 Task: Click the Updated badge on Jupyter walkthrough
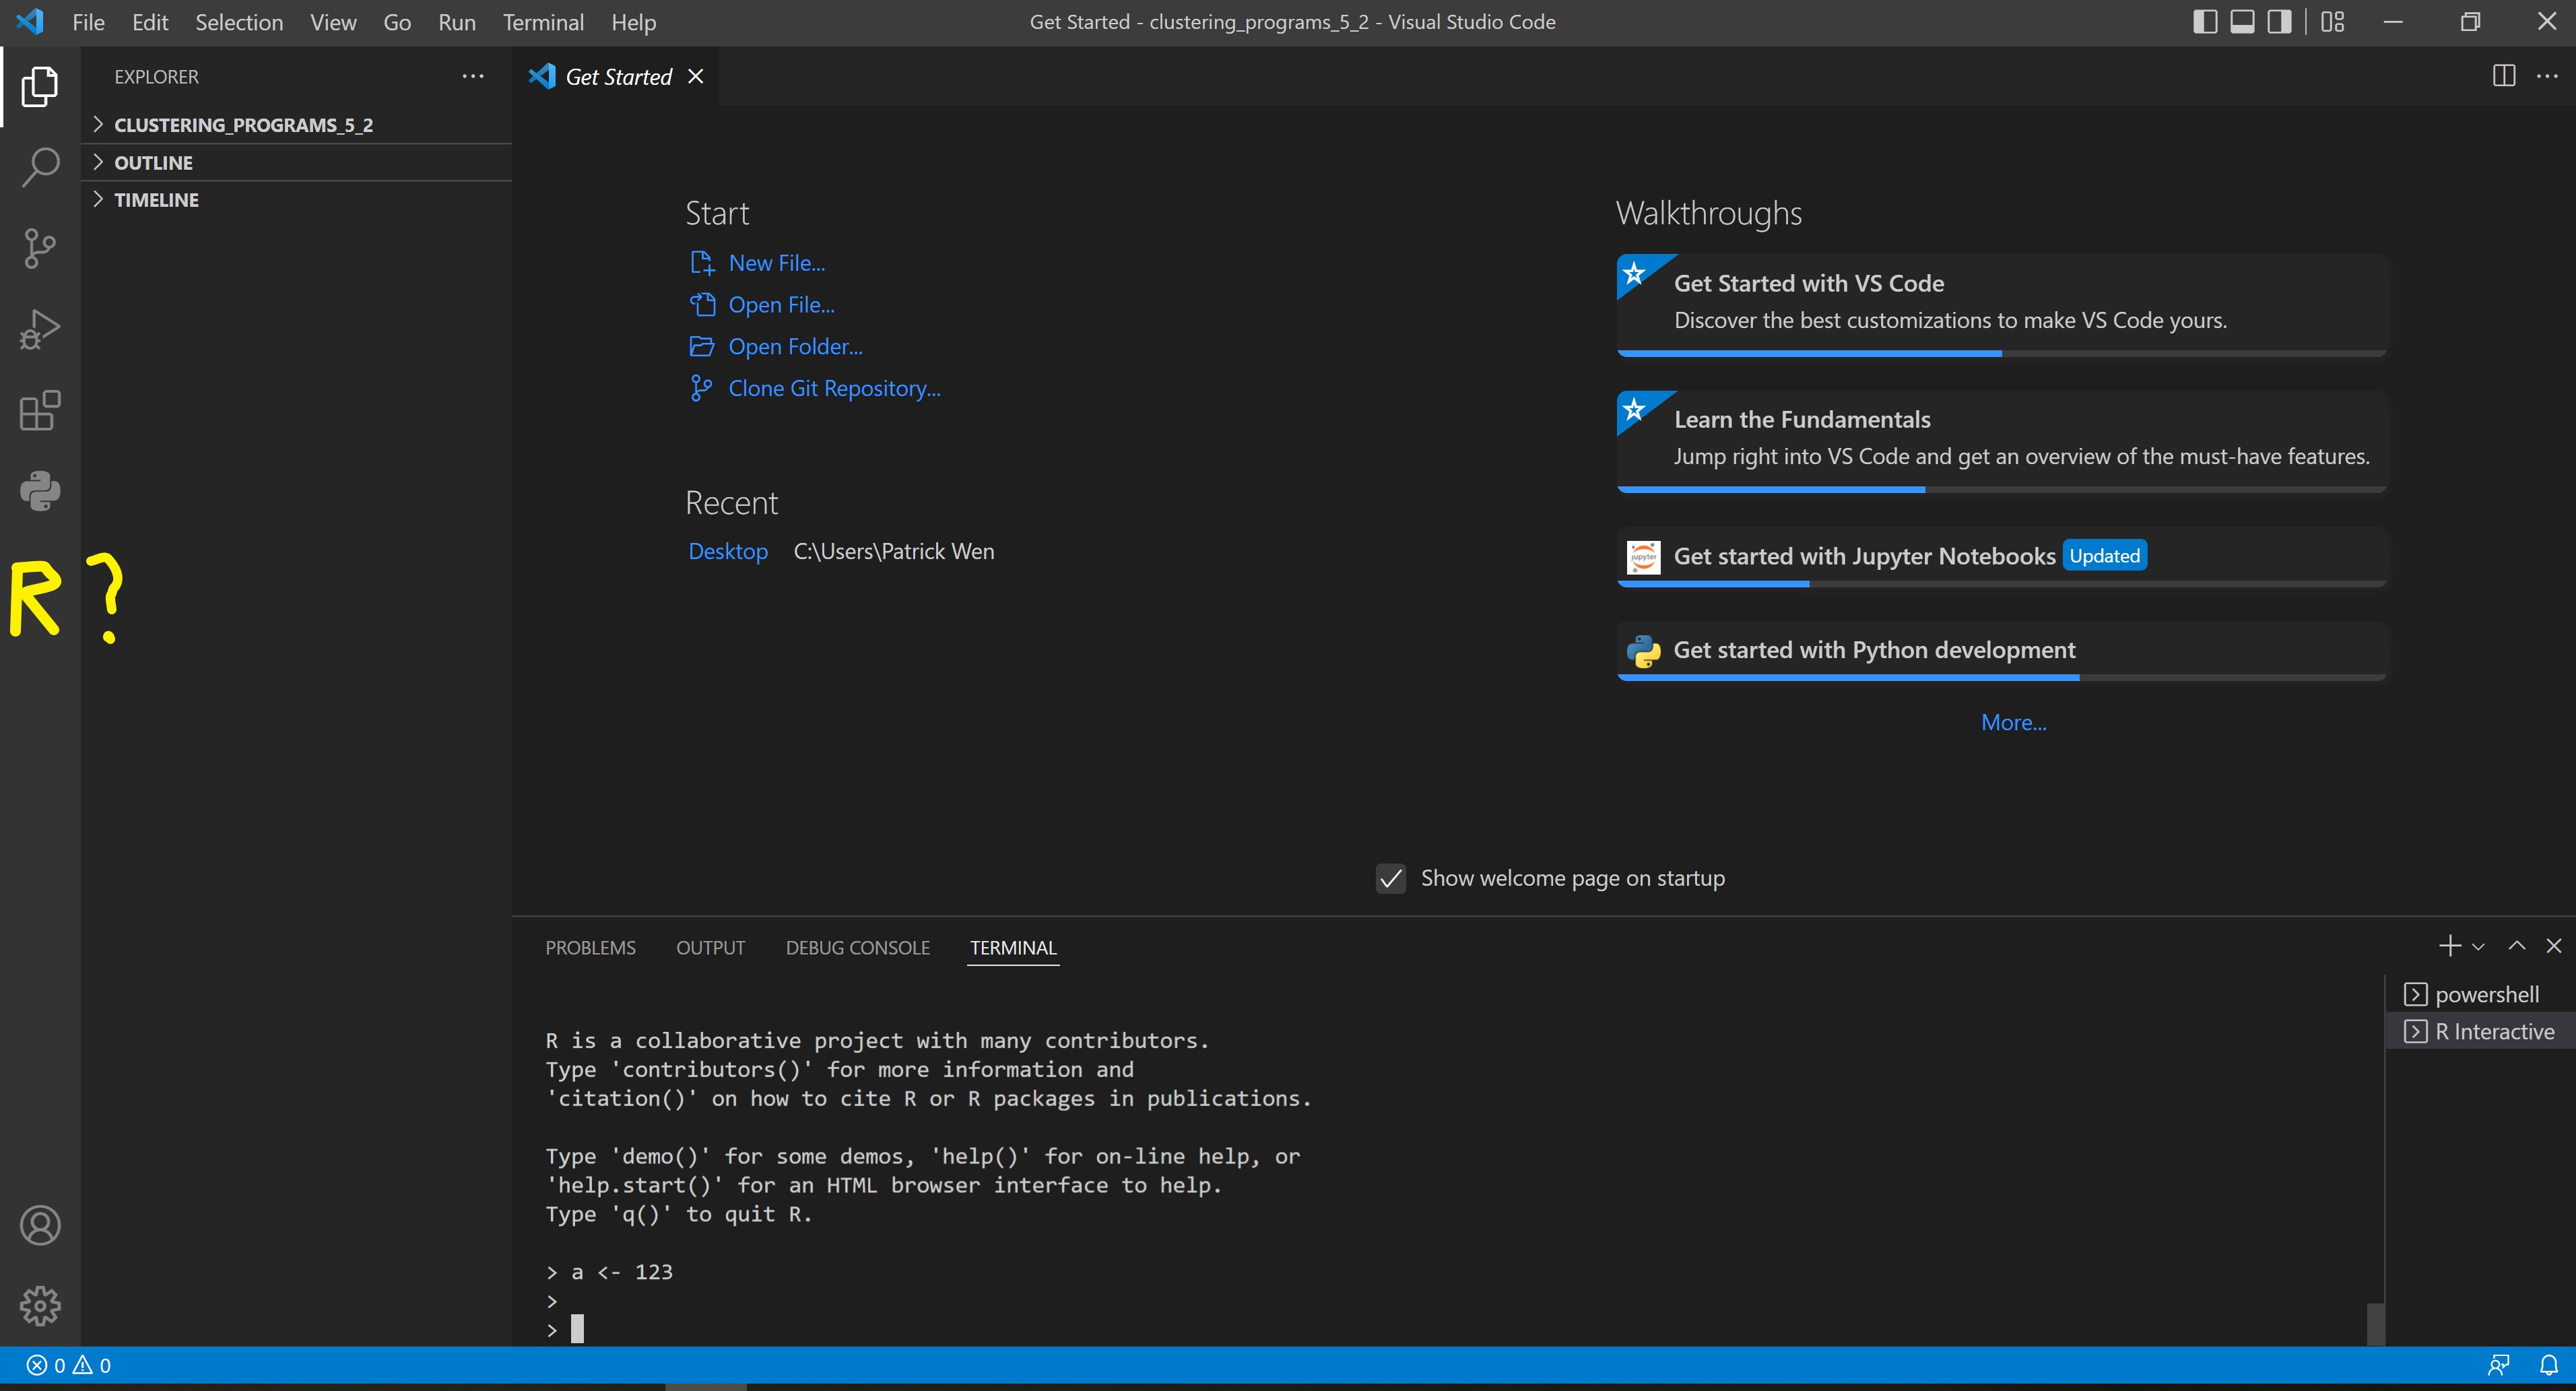coord(2104,555)
